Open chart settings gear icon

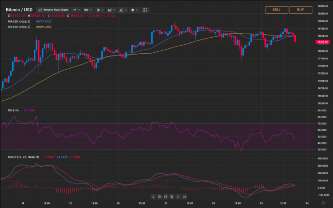point(323,203)
